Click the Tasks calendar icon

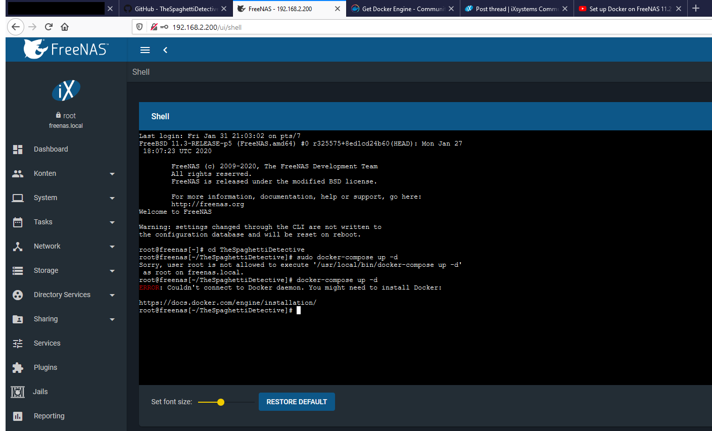coord(18,222)
